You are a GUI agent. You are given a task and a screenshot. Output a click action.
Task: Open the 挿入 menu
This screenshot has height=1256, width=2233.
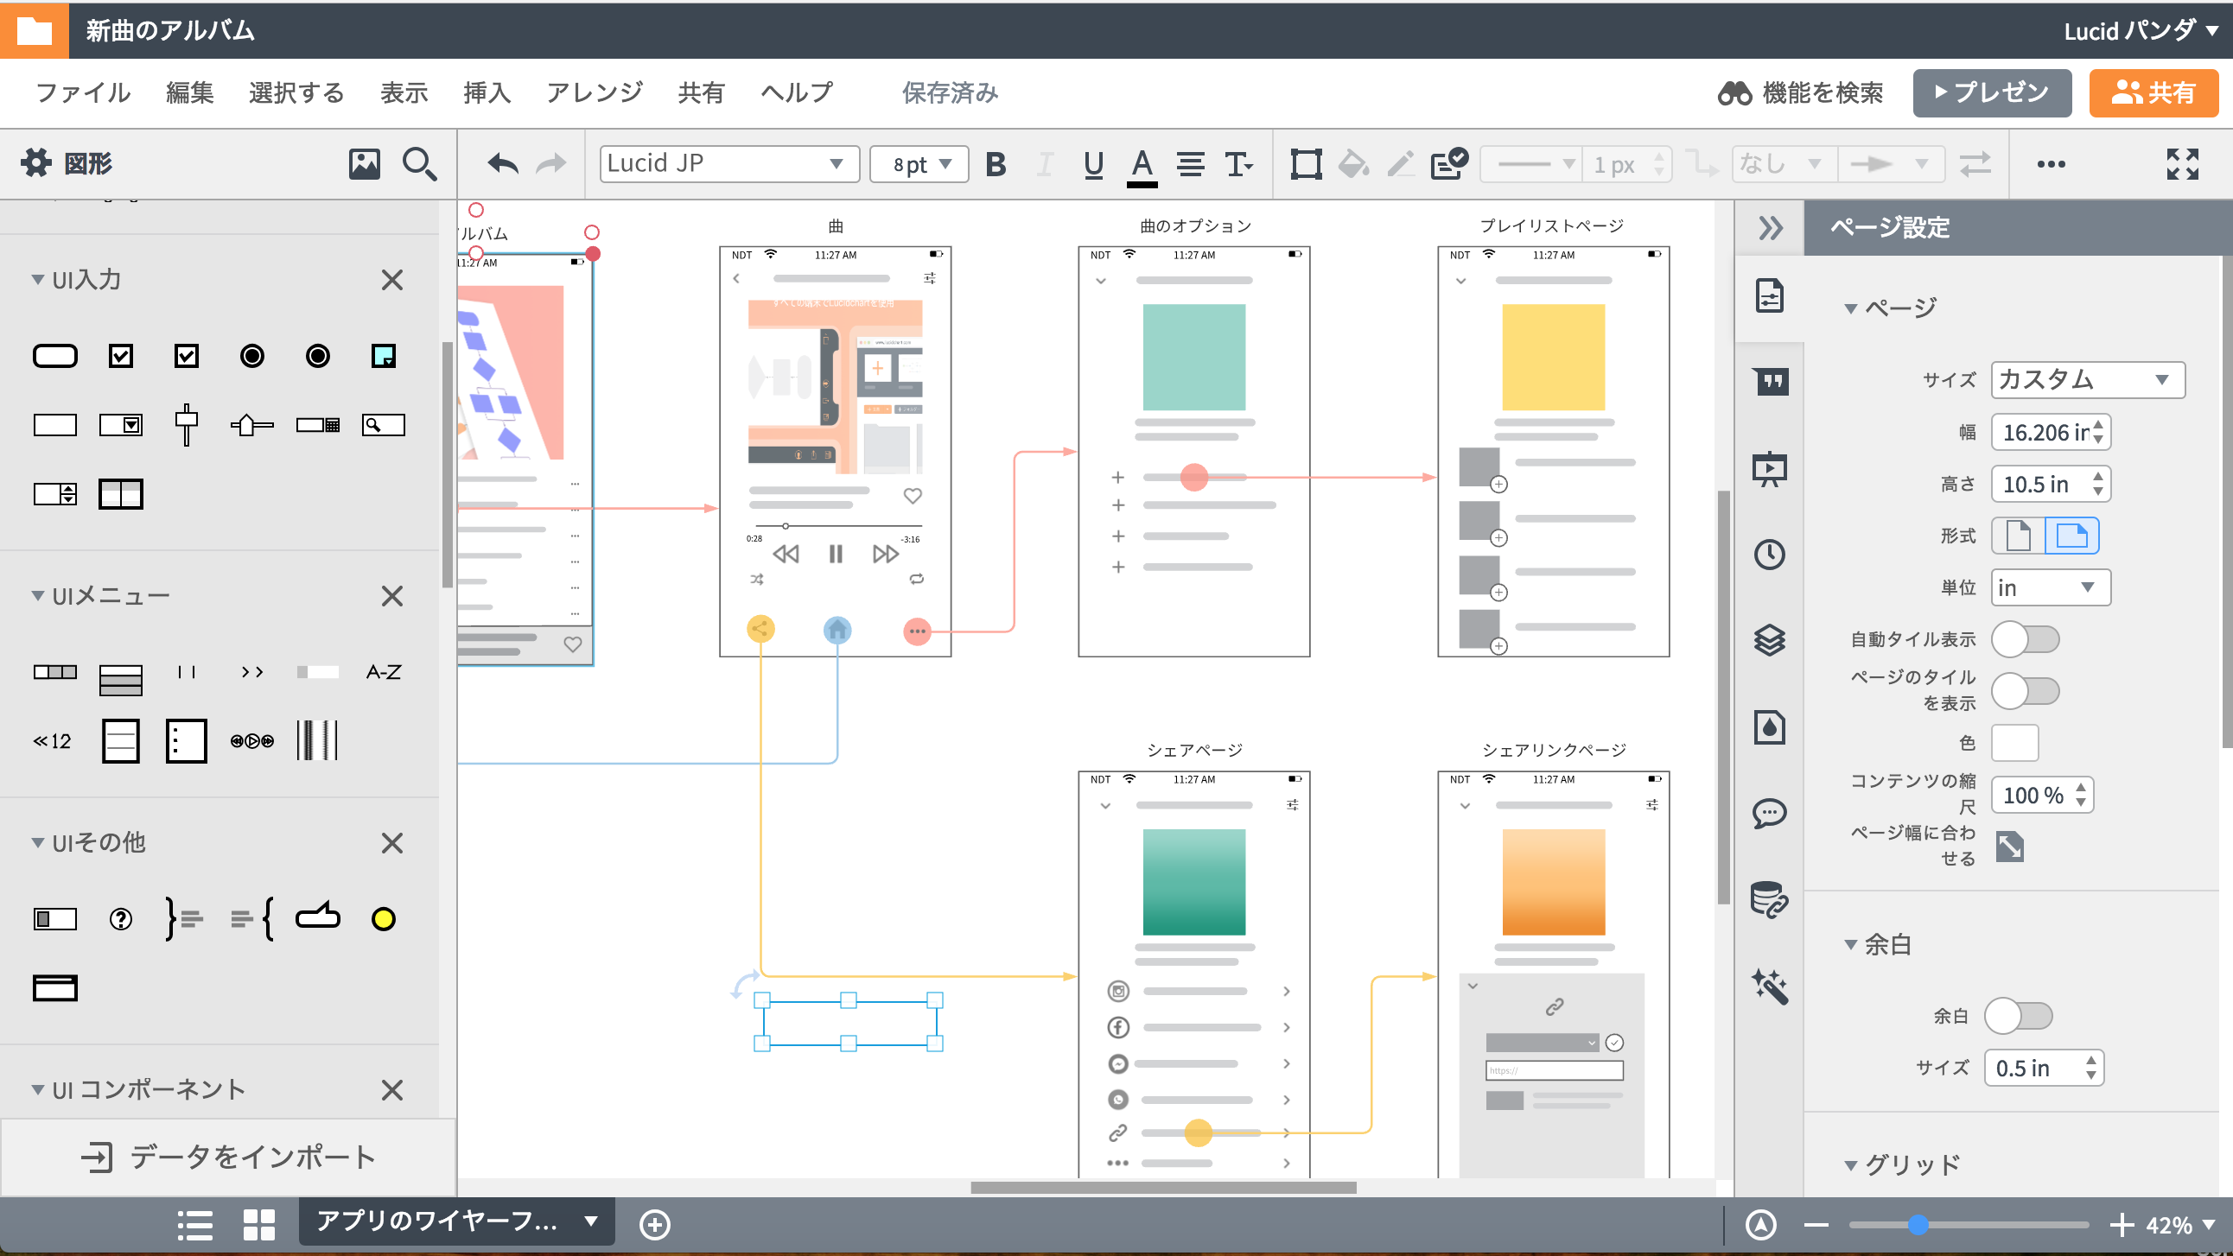click(487, 92)
